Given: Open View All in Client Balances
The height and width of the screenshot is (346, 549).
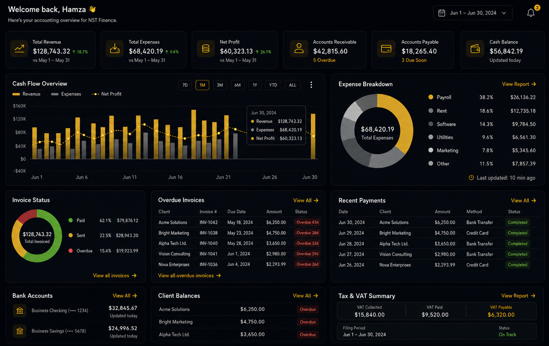Looking at the screenshot, I should 305,296.
